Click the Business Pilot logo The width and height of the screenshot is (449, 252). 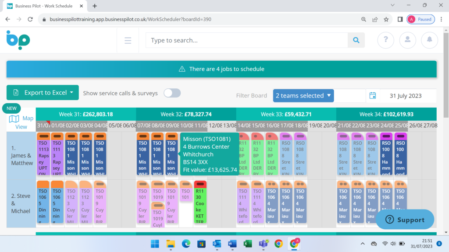pyautogui.click(x=18, y=40)
